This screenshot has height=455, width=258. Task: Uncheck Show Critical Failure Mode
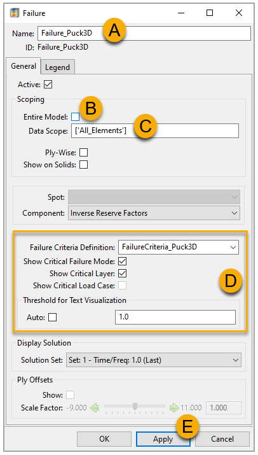click(123, 261)
